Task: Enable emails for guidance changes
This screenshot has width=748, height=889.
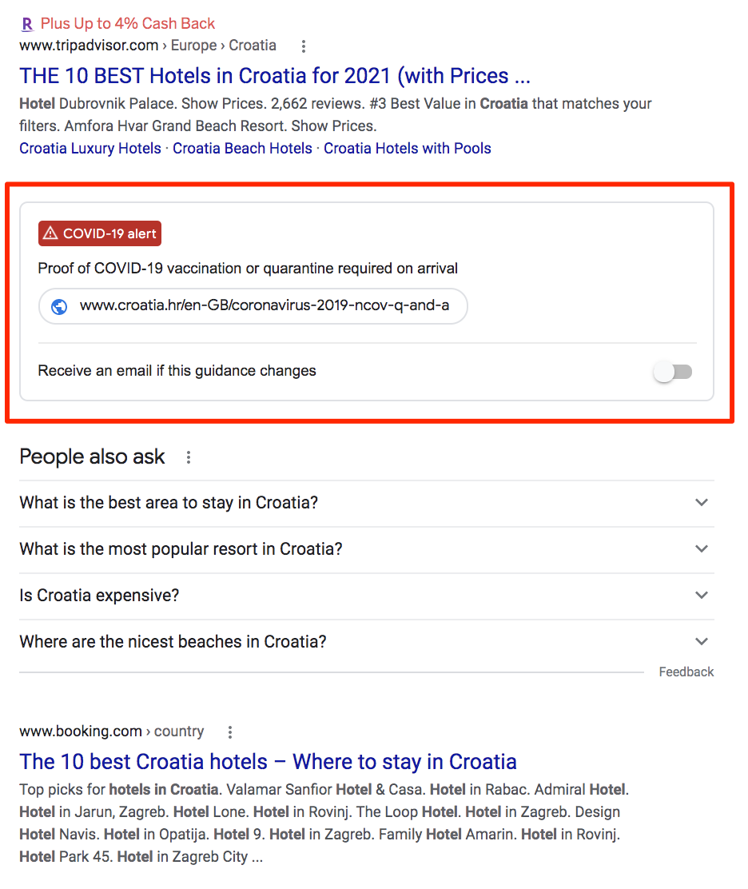Action: pos(673,371)
